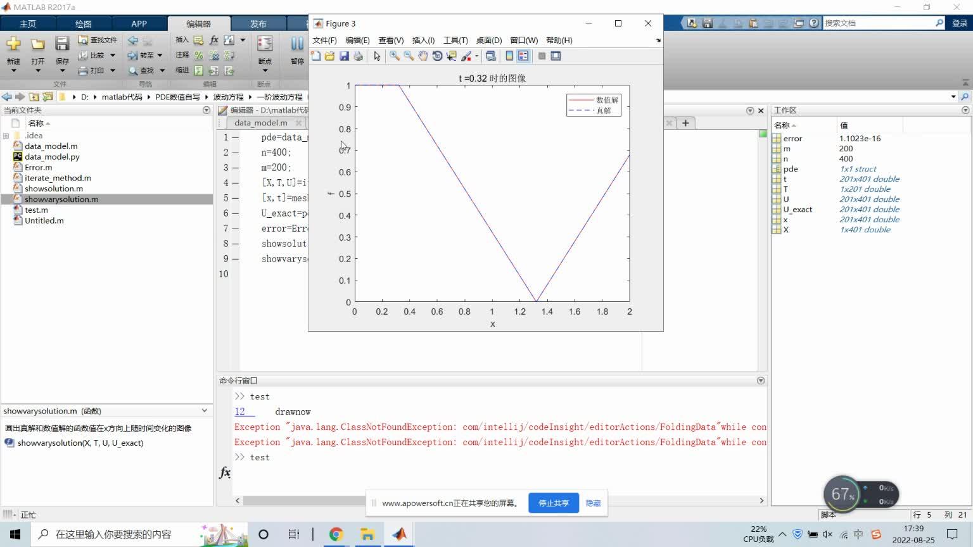Viewport: 973px width, 547px height.
Task: Switch to the 绘图 (Plots) ribbon tab
Action: [x=83, y=24]
